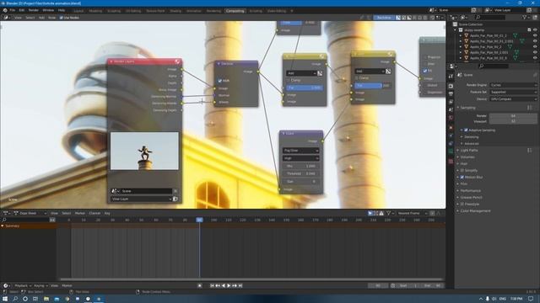Switch to the Compositing workspace tab

tap(235, 11)
